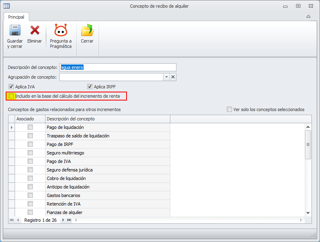The width and height of the screenshot is (320, 242).
Task: Click the Guardar y cerrar floppy disk icon
Action: 15,30
